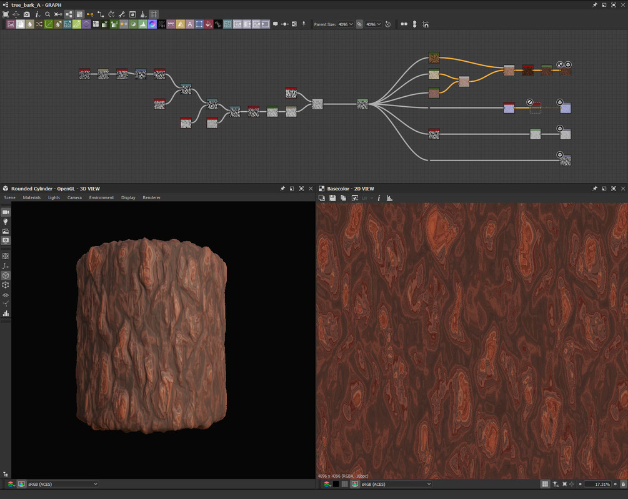Open the first Parent Size 4096 dropdown
628x499 pixels.
tap(346, 24)
